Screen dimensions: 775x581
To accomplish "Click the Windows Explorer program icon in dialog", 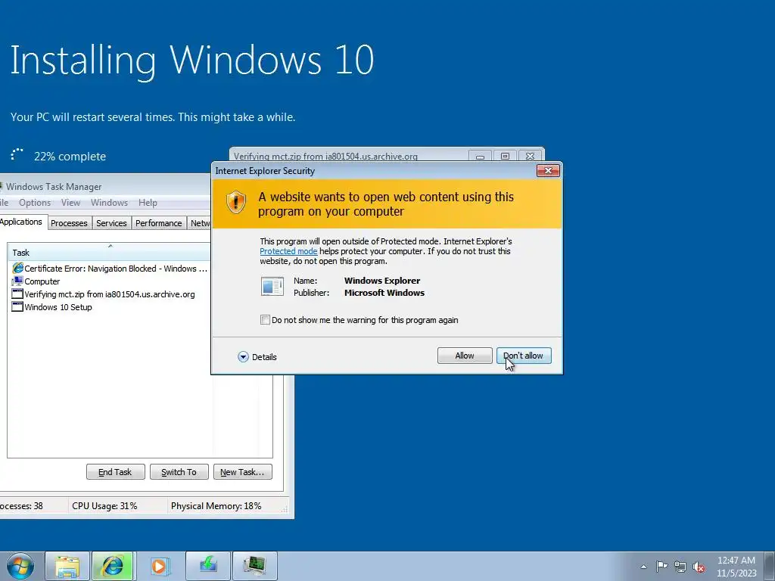I will (x=272, y=287).
